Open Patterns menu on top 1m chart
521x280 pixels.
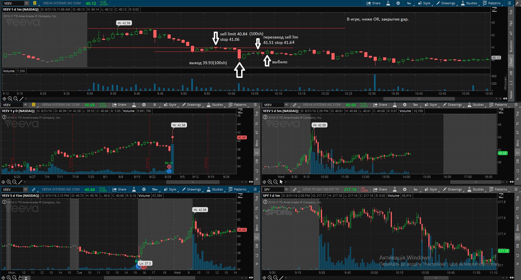[x=492, y=3]
